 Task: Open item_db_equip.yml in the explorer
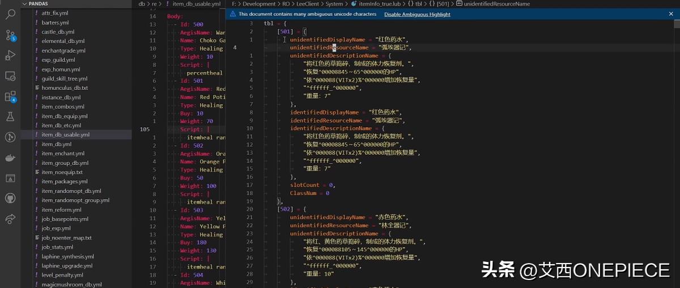pos(65,116)
